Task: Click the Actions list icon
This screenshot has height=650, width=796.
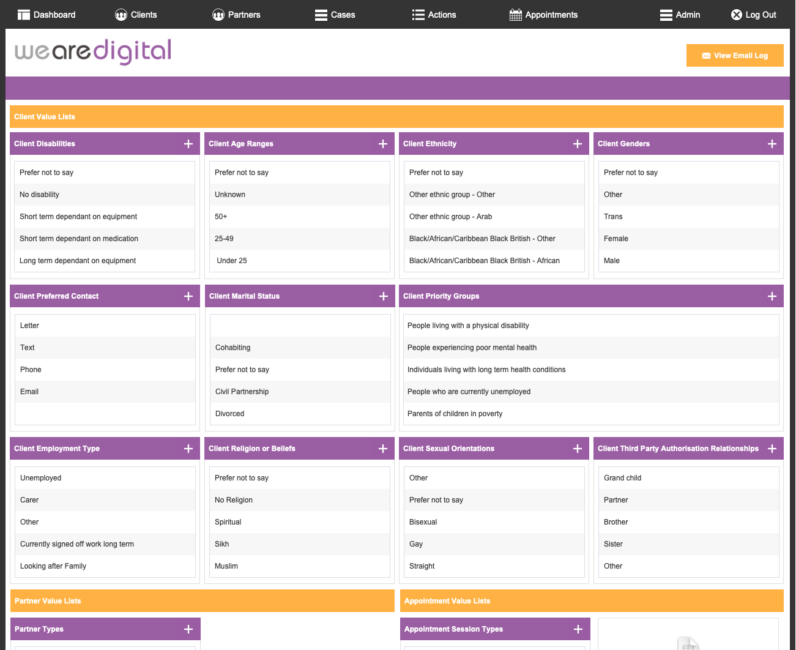Action: pyautogui.click(x=418, y=15)
